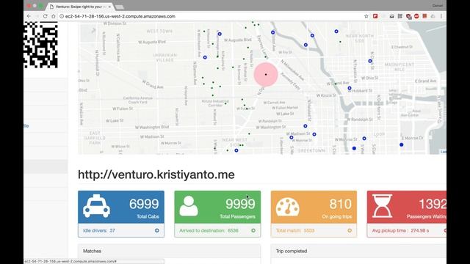
Task: Click arrow circle in Idle drivers footer
Action: click(157, 230)
